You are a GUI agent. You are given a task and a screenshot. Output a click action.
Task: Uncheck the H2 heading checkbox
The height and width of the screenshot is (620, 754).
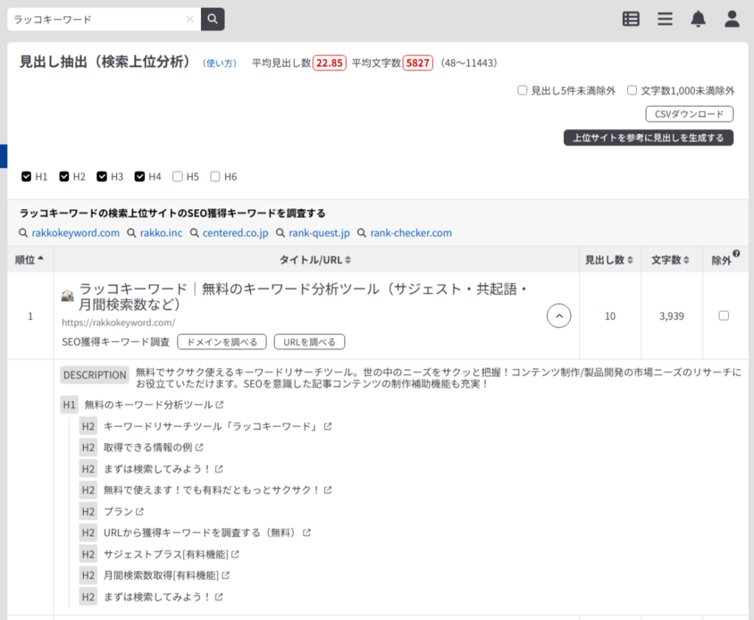click(64, 177)
